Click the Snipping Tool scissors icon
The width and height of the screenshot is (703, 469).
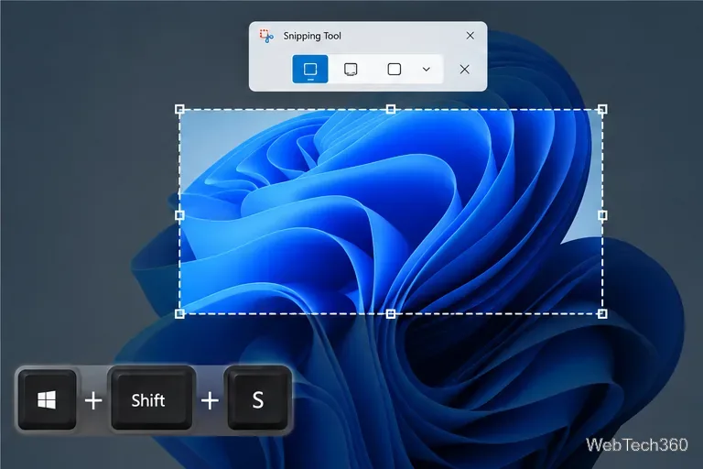266,36
